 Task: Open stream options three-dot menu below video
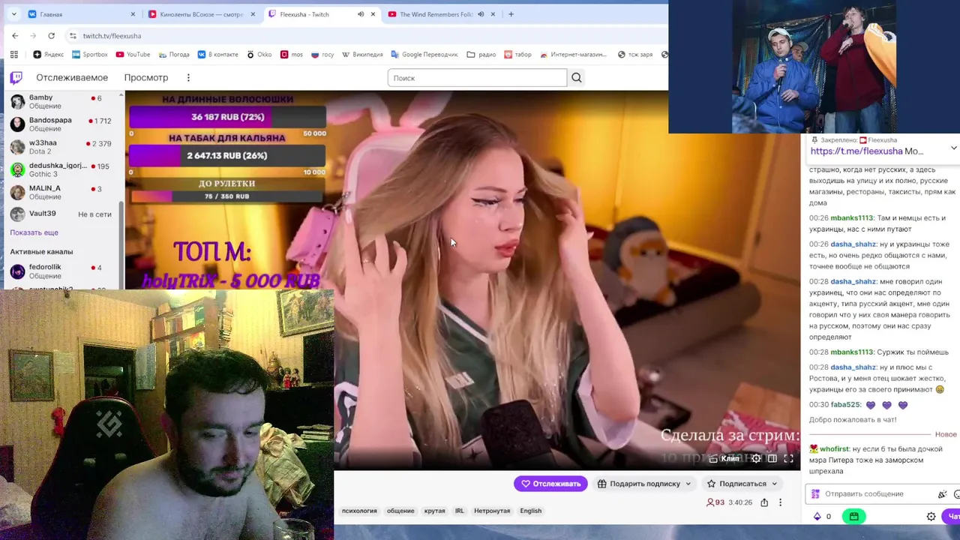(780, 502)
